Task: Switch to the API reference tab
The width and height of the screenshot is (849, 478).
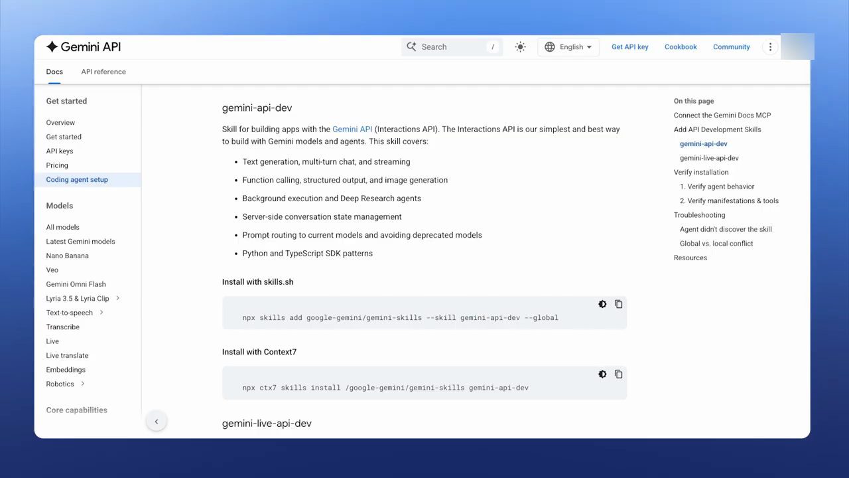Action: click(103, 72)
